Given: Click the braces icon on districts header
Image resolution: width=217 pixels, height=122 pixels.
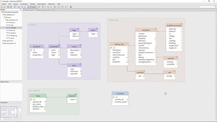Looking at the screenshot, I should click(76, 94).
